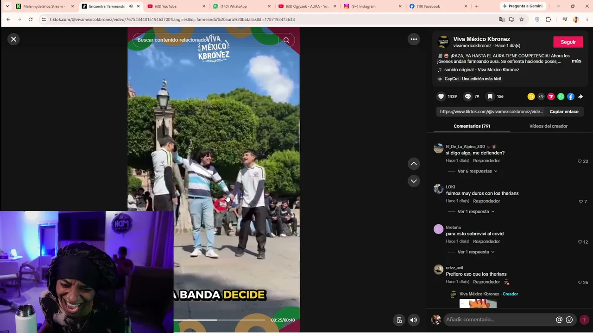Post the comment with the red arrow button
This screenshot has height=333, width=593.
click(x=584, y=320)
